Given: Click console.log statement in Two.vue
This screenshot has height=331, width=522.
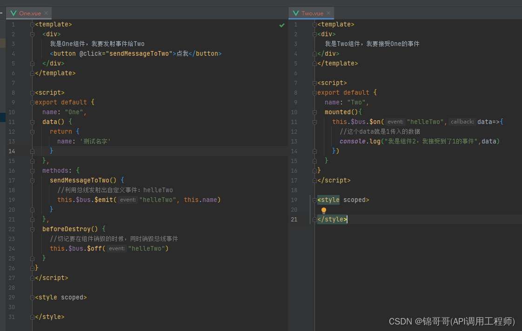Looking at the screenshot, I should click(420, 141).
